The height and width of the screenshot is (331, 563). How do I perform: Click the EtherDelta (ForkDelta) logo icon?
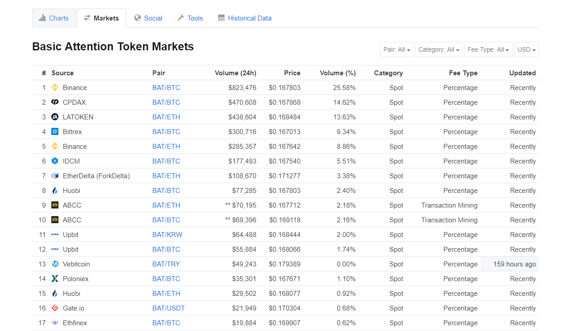point(55,176)
